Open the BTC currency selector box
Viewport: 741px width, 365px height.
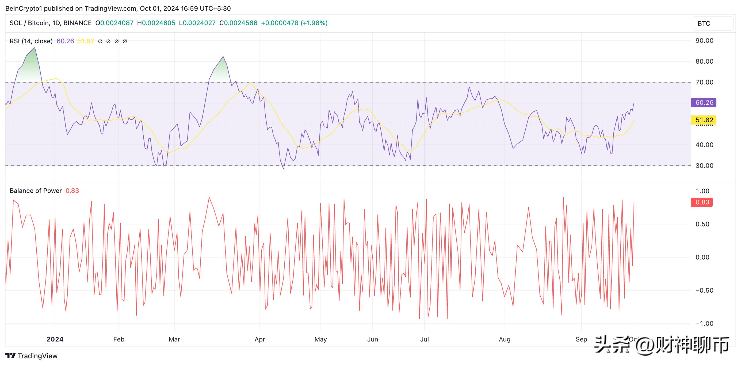713,24
